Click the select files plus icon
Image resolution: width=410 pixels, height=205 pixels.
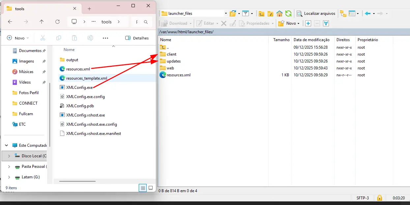tap(308, 23)
